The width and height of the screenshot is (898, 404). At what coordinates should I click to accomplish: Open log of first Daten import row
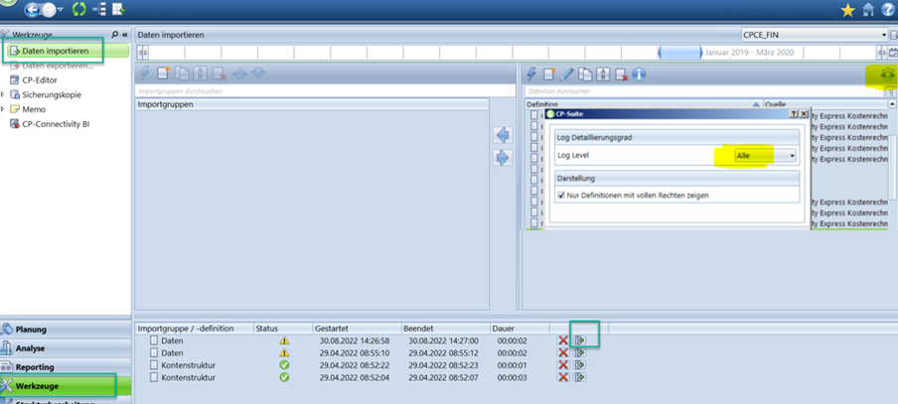coord(579,340)
